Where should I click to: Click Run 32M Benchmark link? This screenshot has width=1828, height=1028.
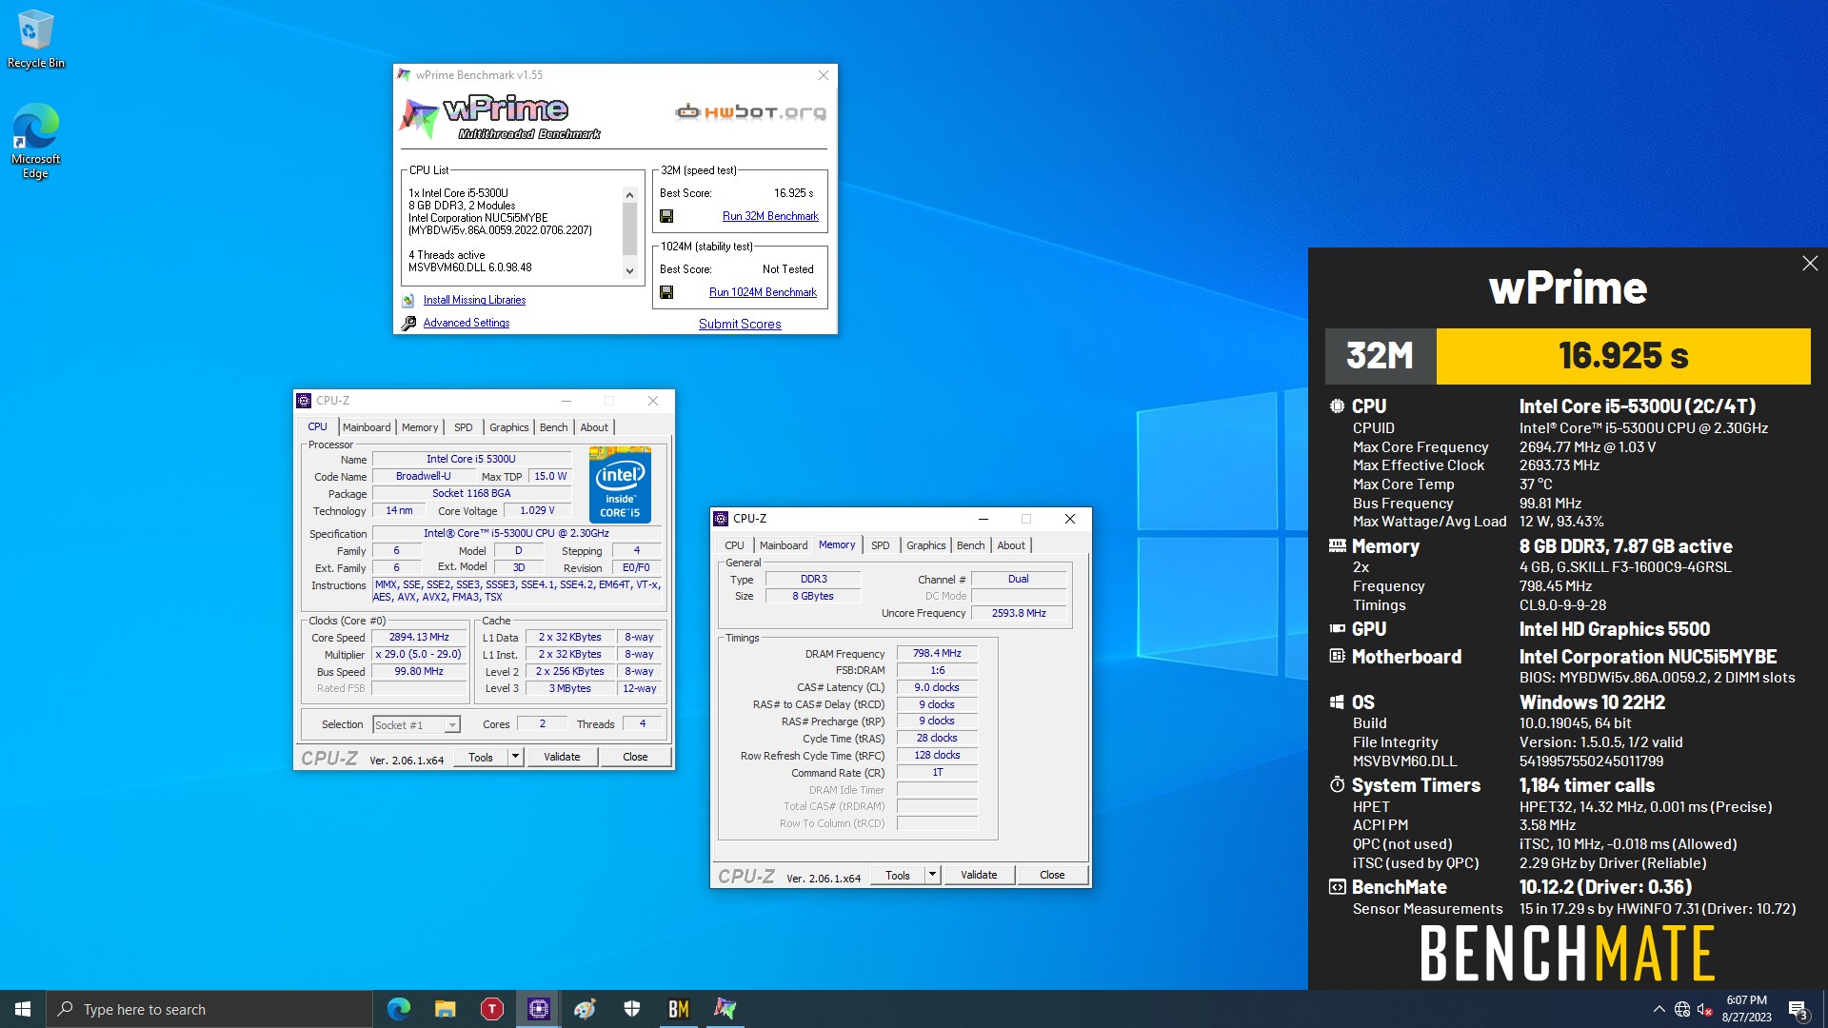click(x=770, y=216)
